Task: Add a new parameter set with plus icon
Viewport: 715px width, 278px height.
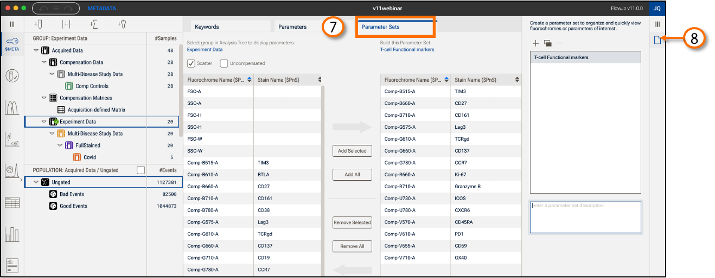Action: pyautogui.click(x=536, y=43)
